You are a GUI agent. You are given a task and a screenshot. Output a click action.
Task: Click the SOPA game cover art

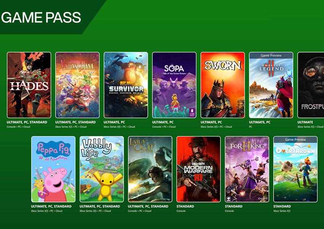point(174,85)
